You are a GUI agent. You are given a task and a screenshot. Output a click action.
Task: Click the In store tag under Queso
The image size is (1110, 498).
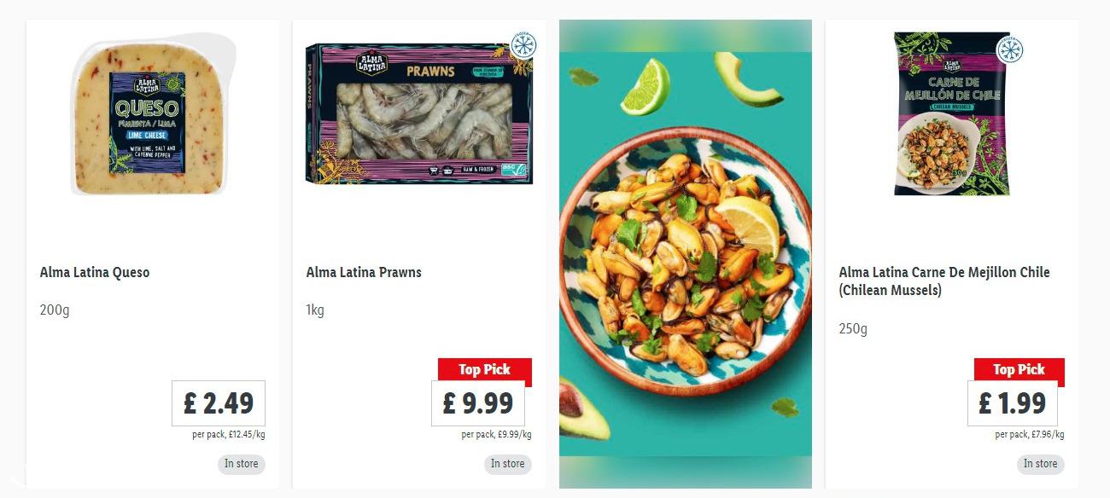(241, 464)
